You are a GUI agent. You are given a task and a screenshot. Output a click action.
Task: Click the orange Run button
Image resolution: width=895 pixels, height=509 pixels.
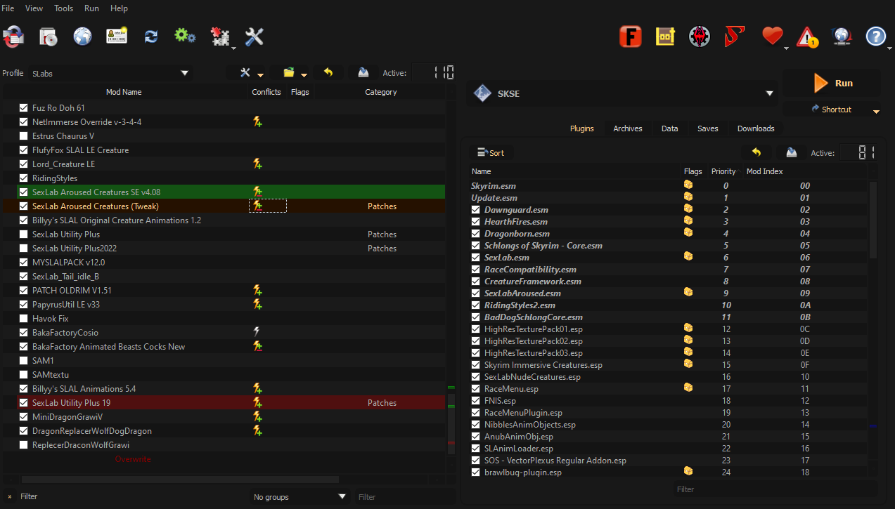pyautogui.click(x=833, y=83)
